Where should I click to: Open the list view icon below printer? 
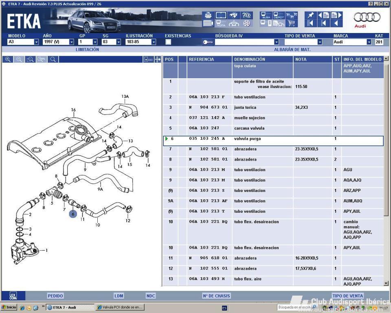[x=208, y=23]
